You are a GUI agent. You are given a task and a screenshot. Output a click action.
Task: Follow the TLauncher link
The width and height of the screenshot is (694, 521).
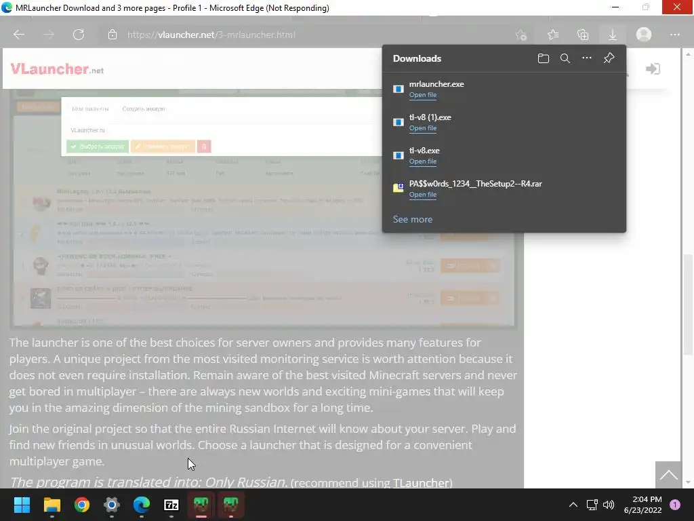pos(420,483)
